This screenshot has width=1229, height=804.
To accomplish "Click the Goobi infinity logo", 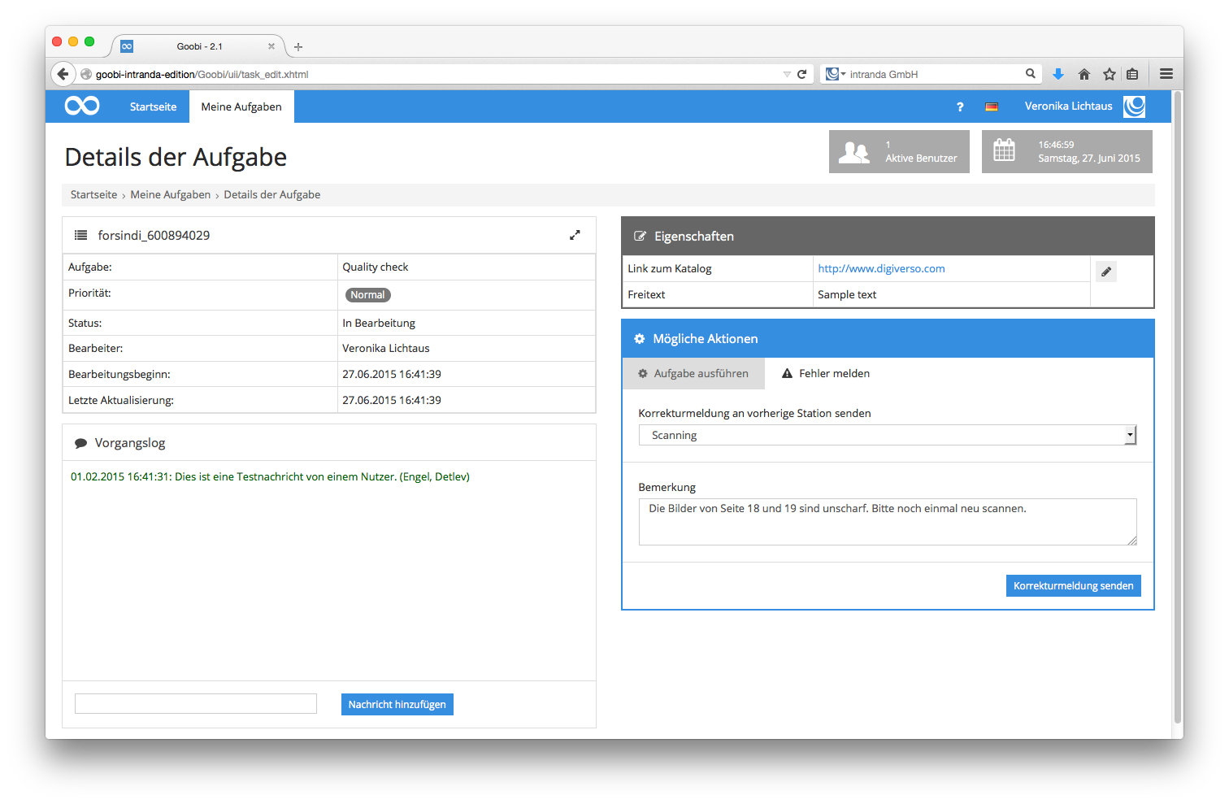I will pos(82,106).
